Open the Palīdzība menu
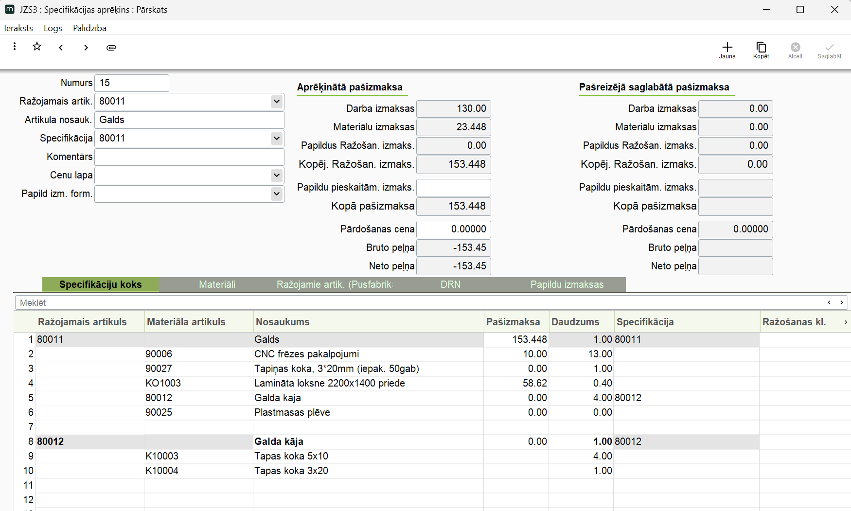The height and width of the screenshot is (511, 851). click(x=89, y=28)
